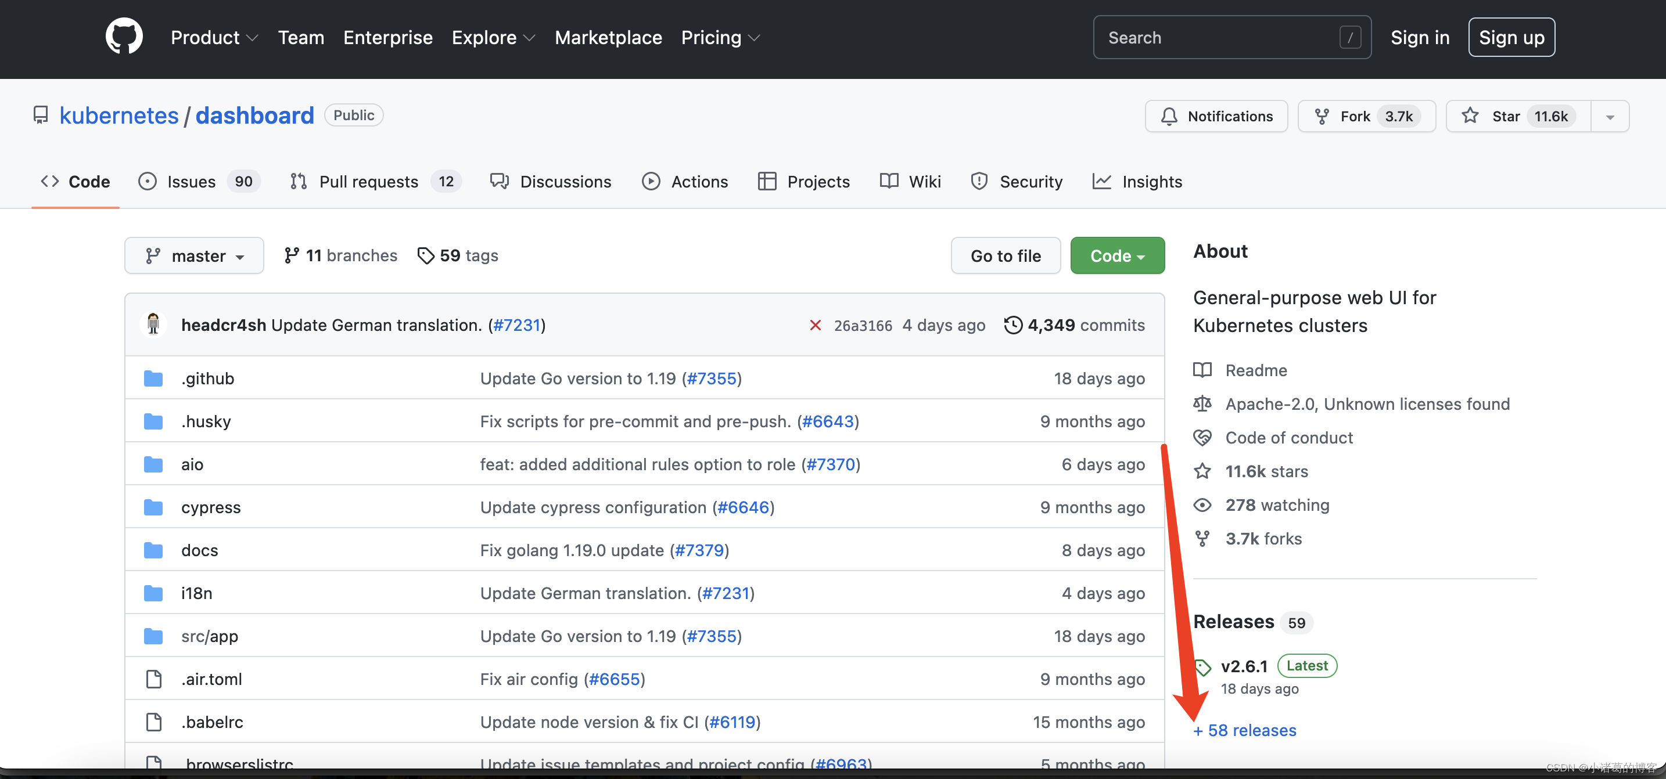Click the Star icon
This screenshot has width=1666, height=779.
click(x=1470, y=116)
